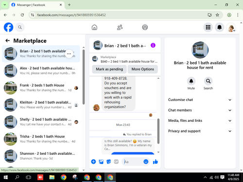This screenshot has height=182, width=243.
Task: Click the Mark as pending button
Action: (109, 69)
